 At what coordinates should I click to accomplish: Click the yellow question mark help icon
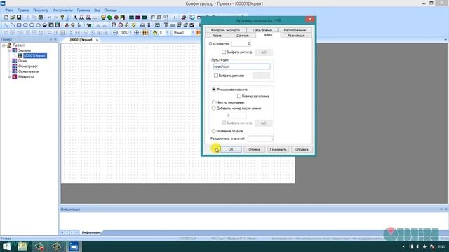(62, 17)
